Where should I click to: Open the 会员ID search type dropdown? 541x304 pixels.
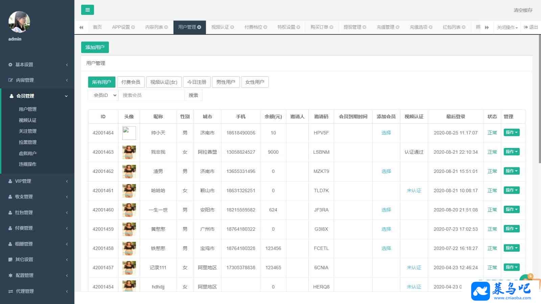(x=103, y=95)
